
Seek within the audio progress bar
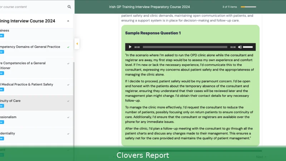[x=185, y=47]
